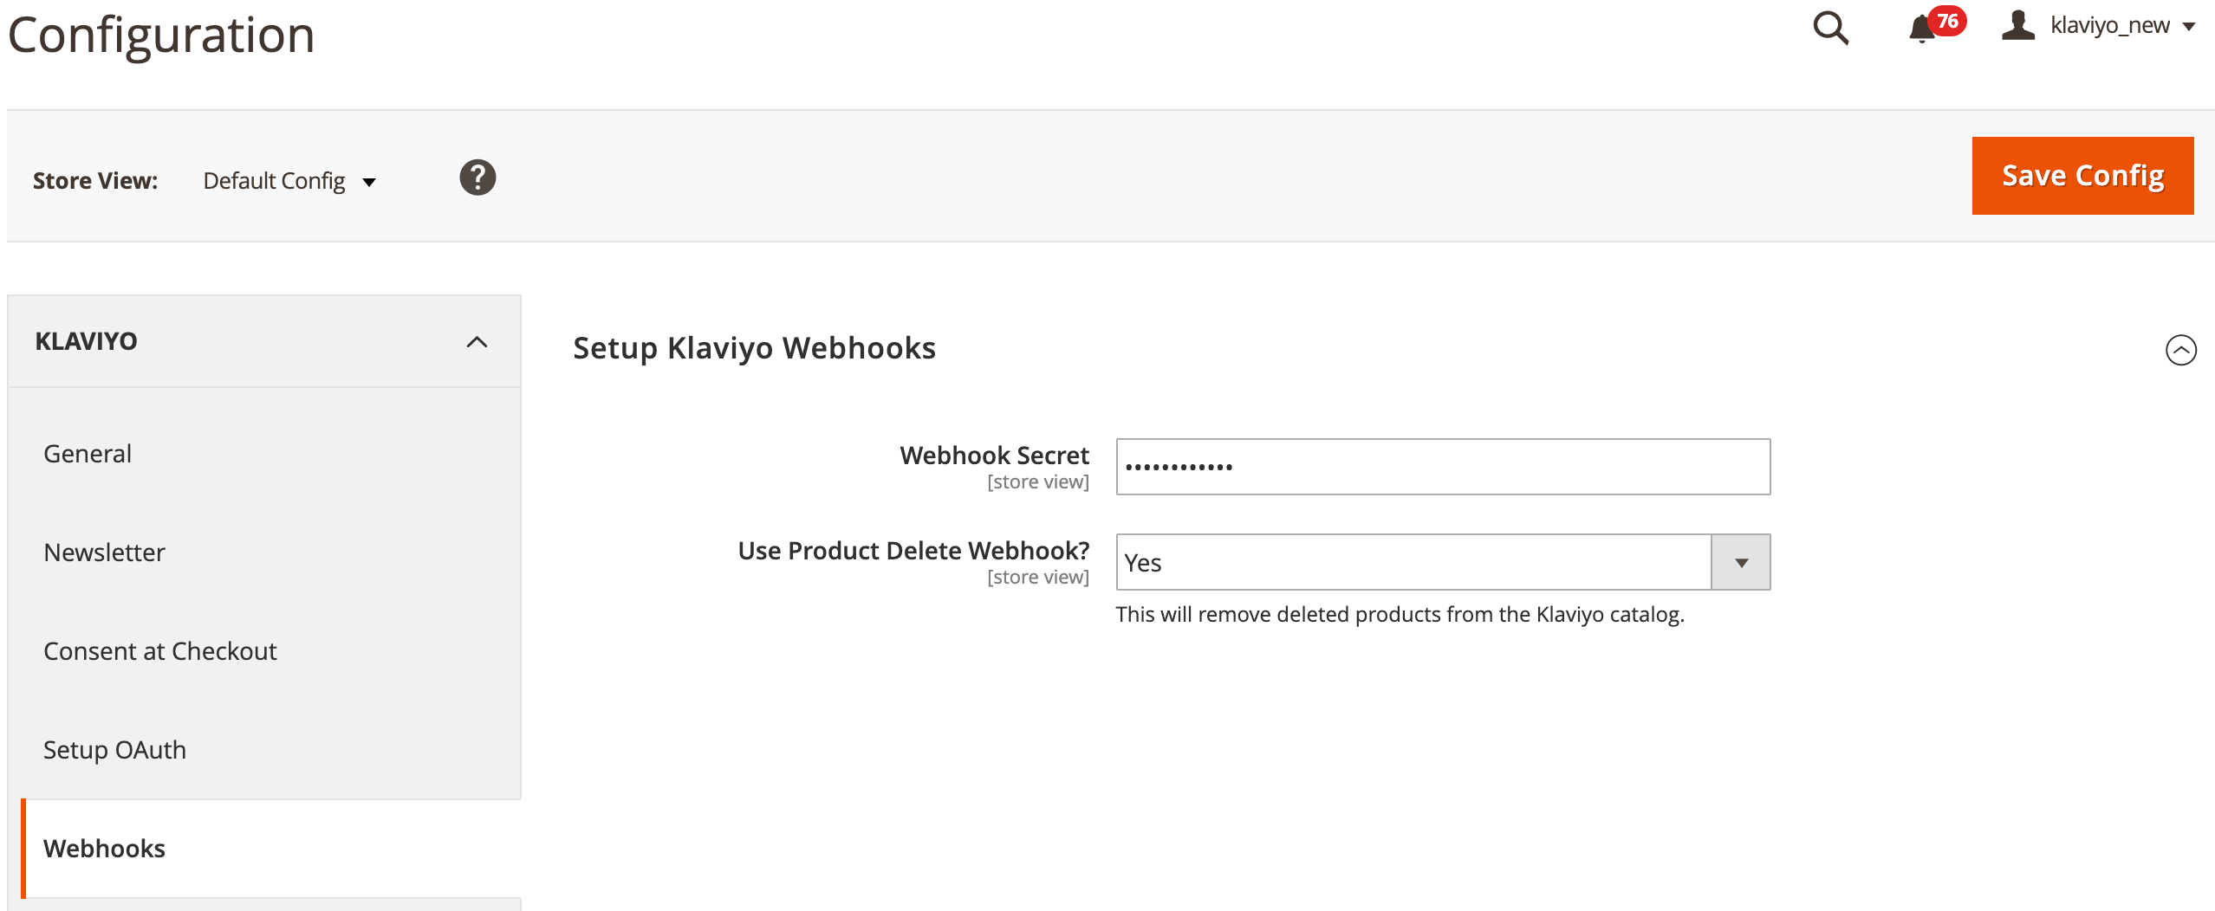Open the Setup OAuth section
2215x911 pixels.
click(x=115, y=750)
